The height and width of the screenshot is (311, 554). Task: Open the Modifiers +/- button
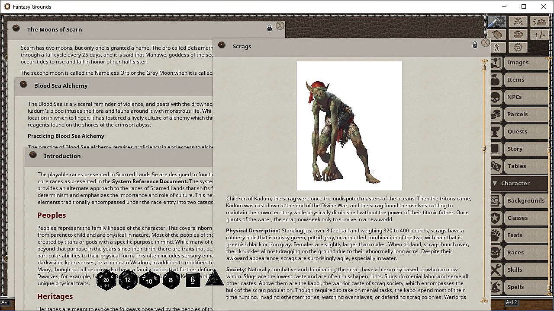540,34
